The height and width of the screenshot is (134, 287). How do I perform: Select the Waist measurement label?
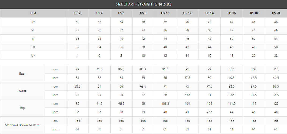pyautogui.click(x=23, y=91)
